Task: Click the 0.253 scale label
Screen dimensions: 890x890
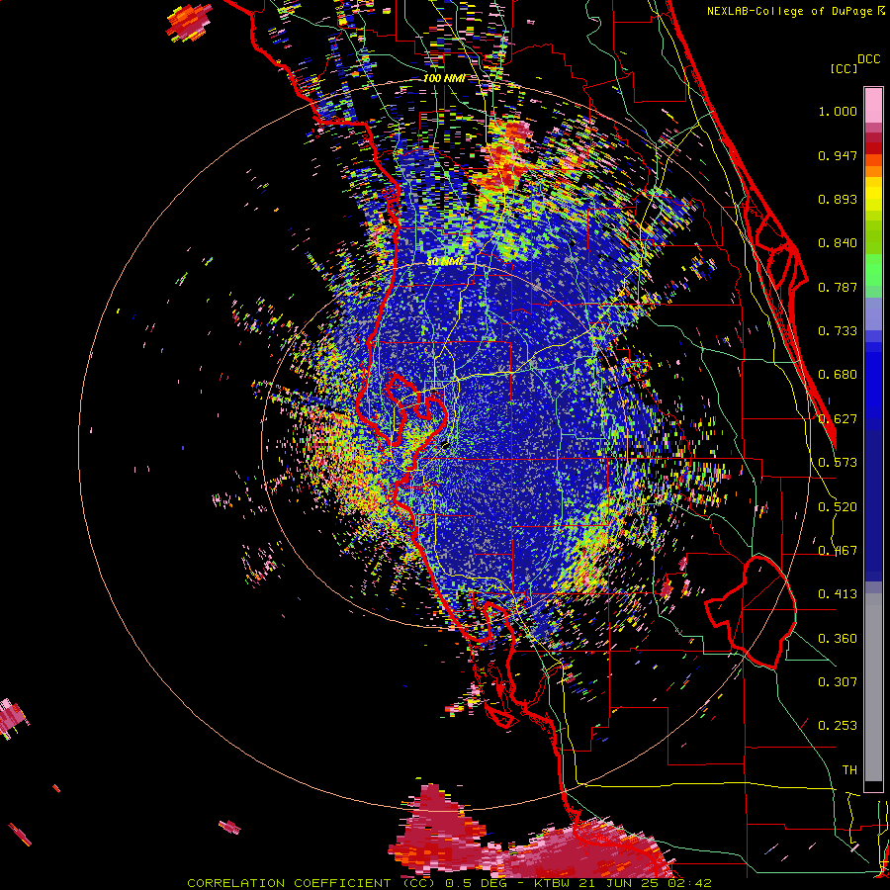Action: 838,726
